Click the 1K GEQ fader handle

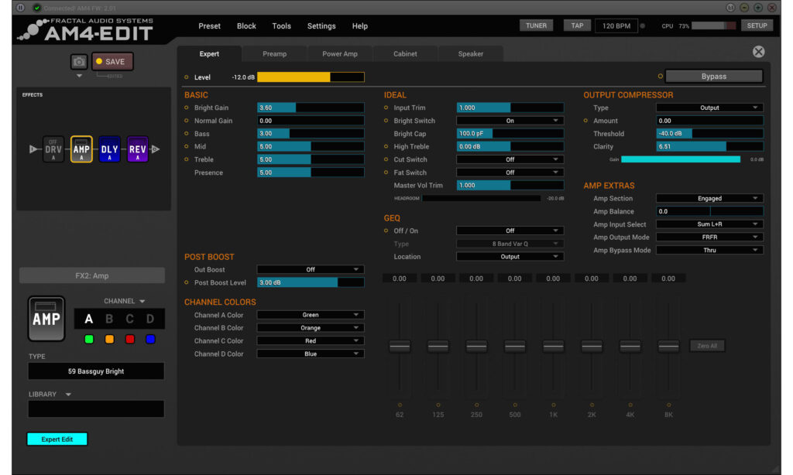[x=553, y=346]
